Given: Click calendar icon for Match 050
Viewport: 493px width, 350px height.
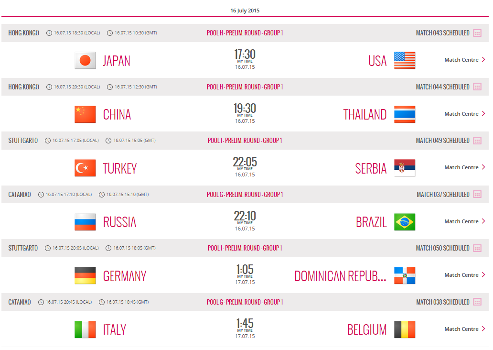Looking at the screenshot, I should coord(477,248).
